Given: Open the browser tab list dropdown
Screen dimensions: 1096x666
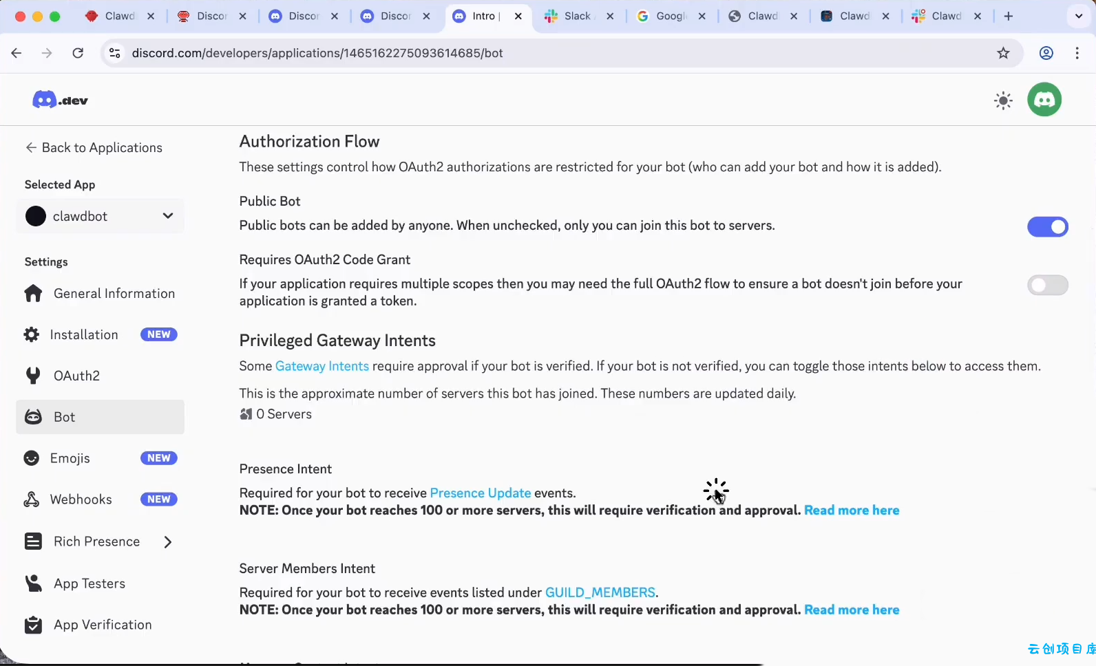Looking at the screenshot, I should (1078, 16).
